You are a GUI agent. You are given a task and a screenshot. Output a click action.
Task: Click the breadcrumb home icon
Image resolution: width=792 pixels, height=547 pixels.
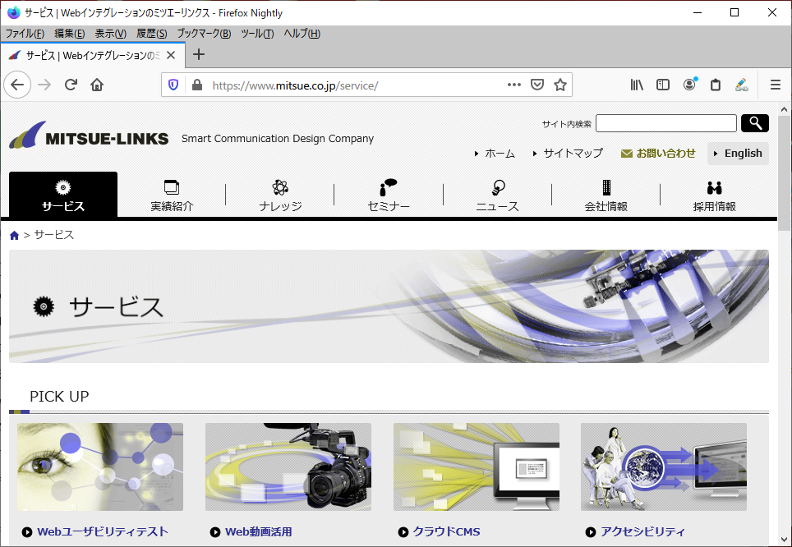coord(14,236)
